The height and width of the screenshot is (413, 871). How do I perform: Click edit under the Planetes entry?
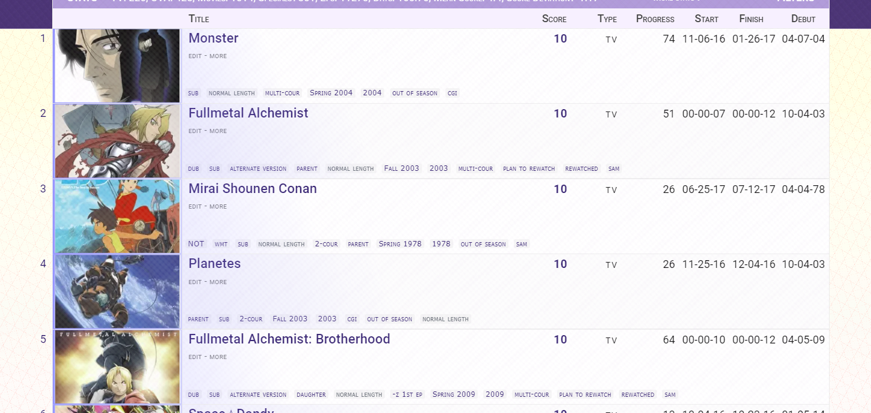(x=195, y=282)
